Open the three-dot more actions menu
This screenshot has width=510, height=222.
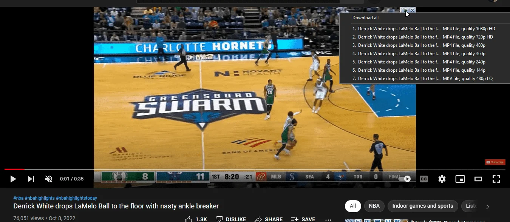coord(328,219)
